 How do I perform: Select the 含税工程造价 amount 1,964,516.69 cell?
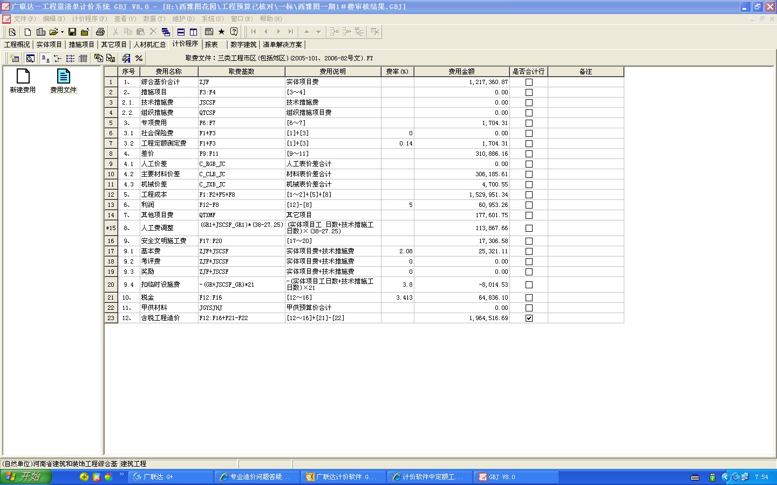462,318
